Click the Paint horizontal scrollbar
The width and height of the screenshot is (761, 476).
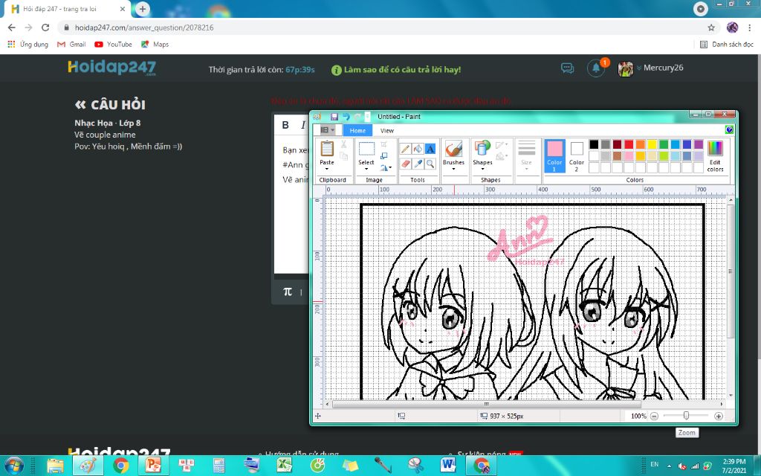click(x=486, y=404)
